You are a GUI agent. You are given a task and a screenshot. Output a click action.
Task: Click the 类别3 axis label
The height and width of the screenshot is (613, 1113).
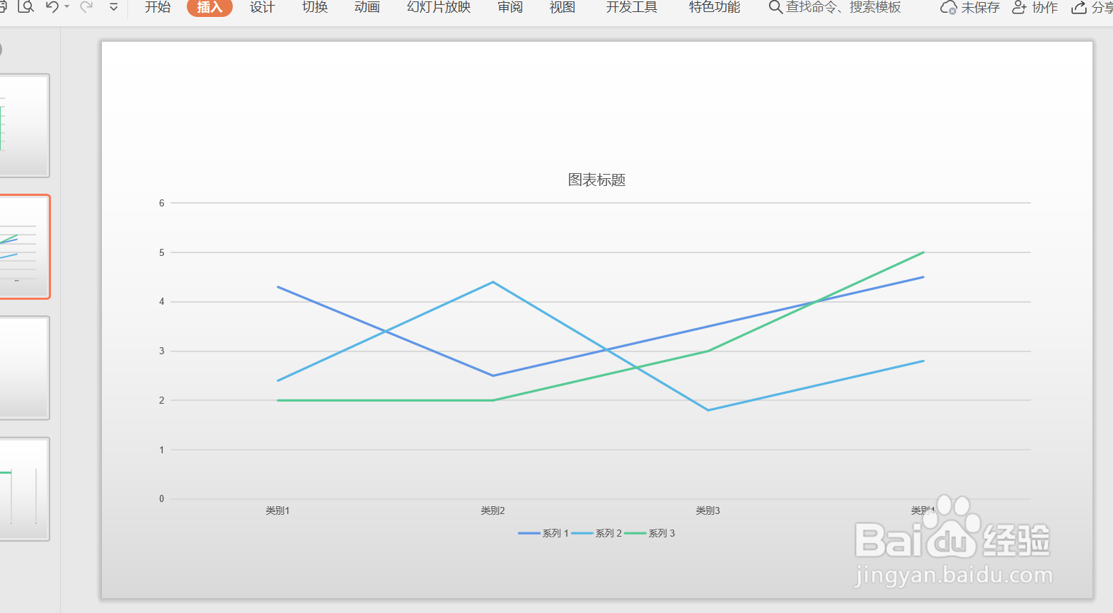click(x=708, y=510)
